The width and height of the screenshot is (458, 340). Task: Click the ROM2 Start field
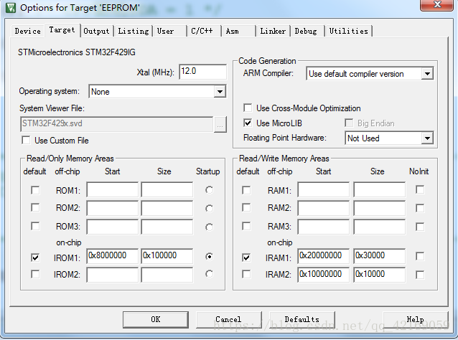112,208
